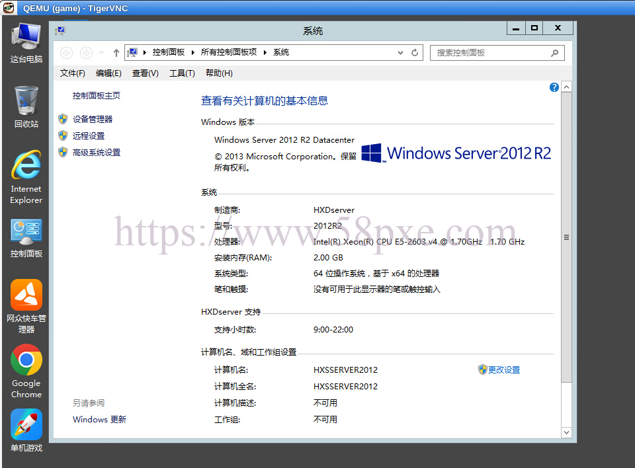635x468 pixels.
Task: Click the vertical scrollbar down arrow
Action: [x=567, y=432]
